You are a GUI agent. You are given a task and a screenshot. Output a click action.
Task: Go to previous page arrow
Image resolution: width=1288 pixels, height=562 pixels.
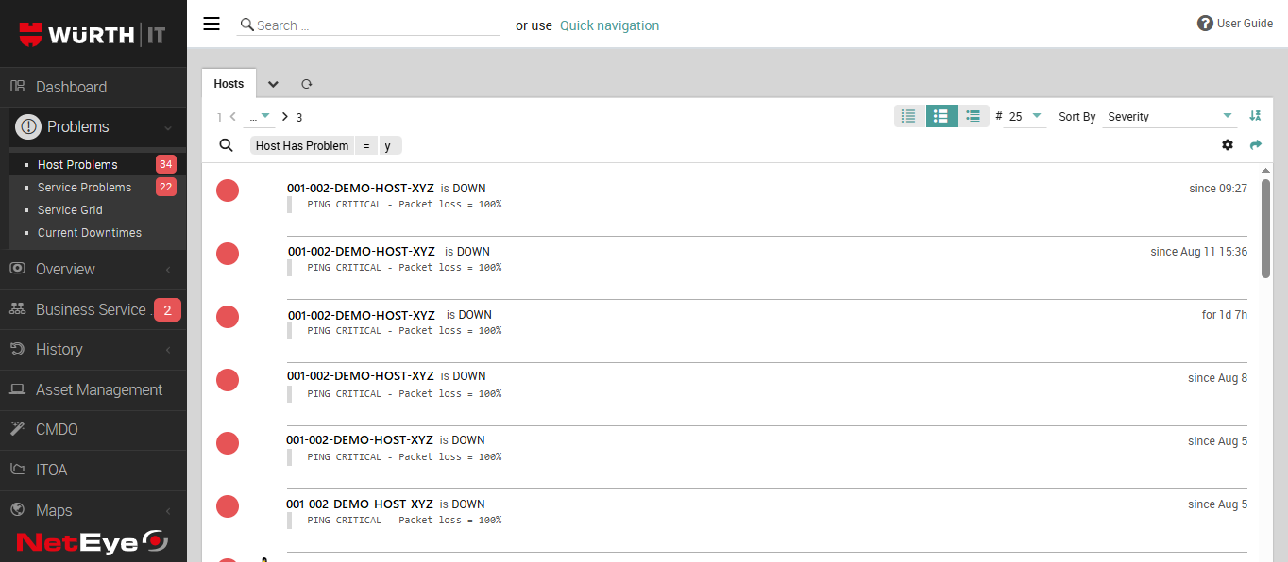[x=232, y=117]
